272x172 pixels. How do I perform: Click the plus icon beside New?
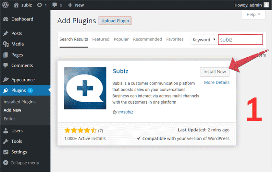[x=70, y=5]
